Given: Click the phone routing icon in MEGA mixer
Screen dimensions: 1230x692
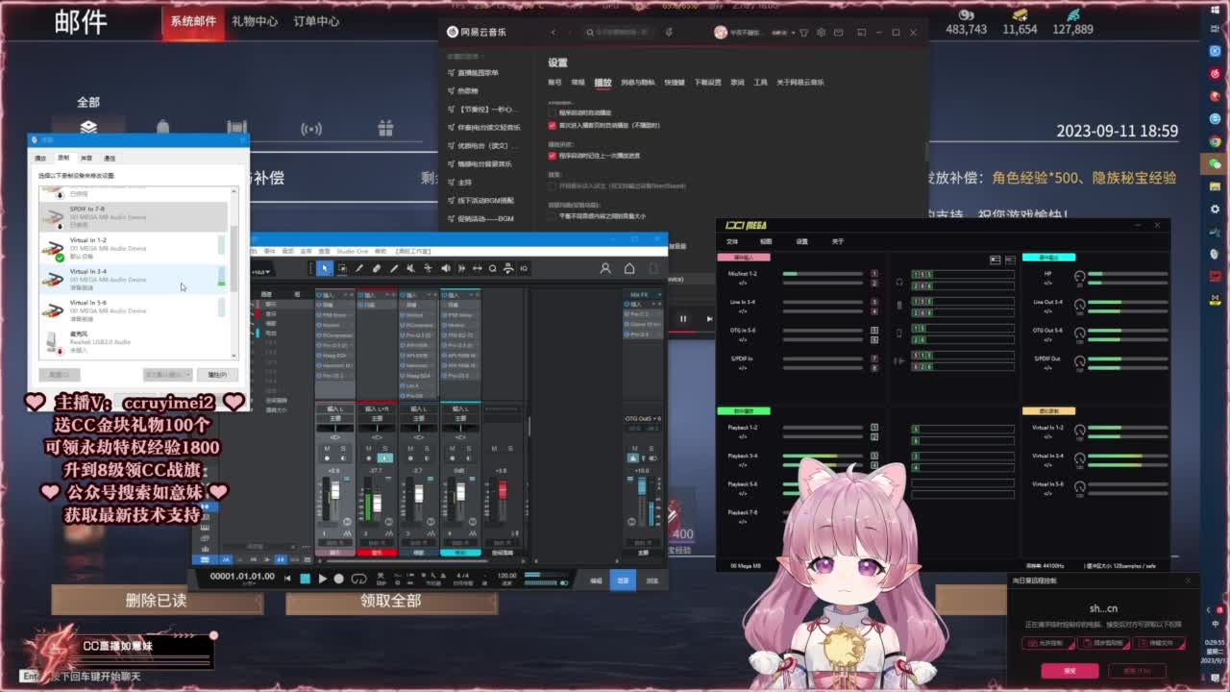Looking at the screenshot, I should point(898,333).
